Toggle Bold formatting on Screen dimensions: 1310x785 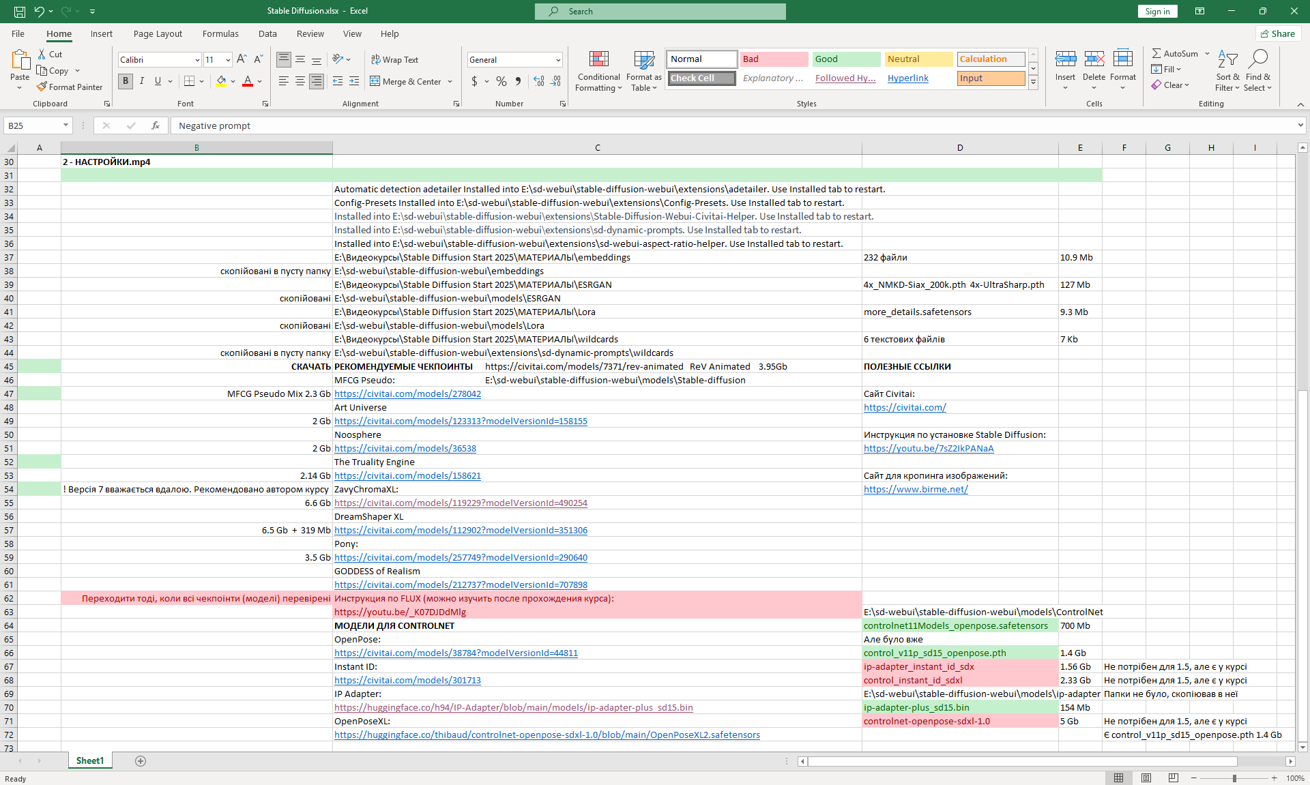click(x=126, y=81)
